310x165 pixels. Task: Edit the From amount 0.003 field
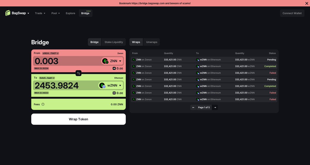[x=67, y=61]
